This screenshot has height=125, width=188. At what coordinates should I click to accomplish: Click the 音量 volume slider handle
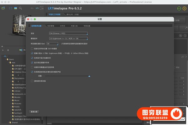(89, 76)
